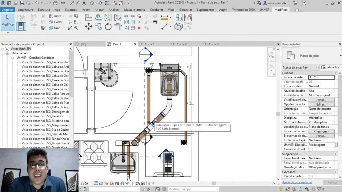Click the Properties palette icon in ribbon
Image resolution: width=342 pixels, height=192 pixels.
click(21, 26)
